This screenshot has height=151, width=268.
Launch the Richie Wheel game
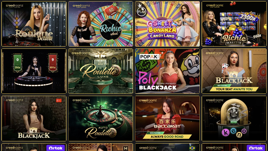click(x=101, y=24)
